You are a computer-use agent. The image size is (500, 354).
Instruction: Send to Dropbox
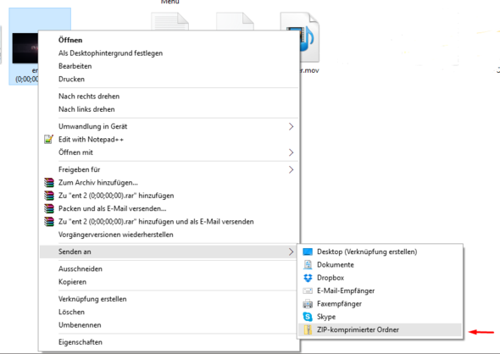click(380, 278)
